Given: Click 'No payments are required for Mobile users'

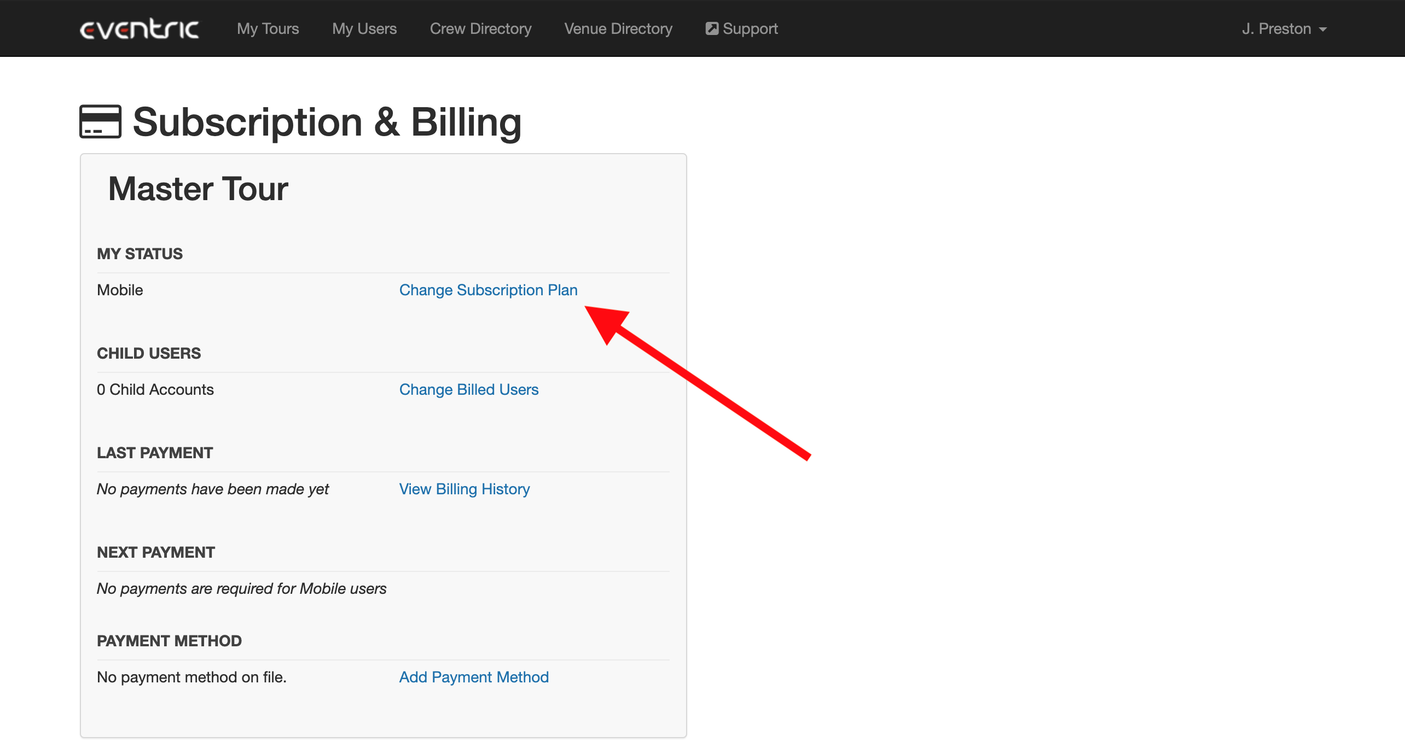Looking at the screenshot, I should point(242,588).
